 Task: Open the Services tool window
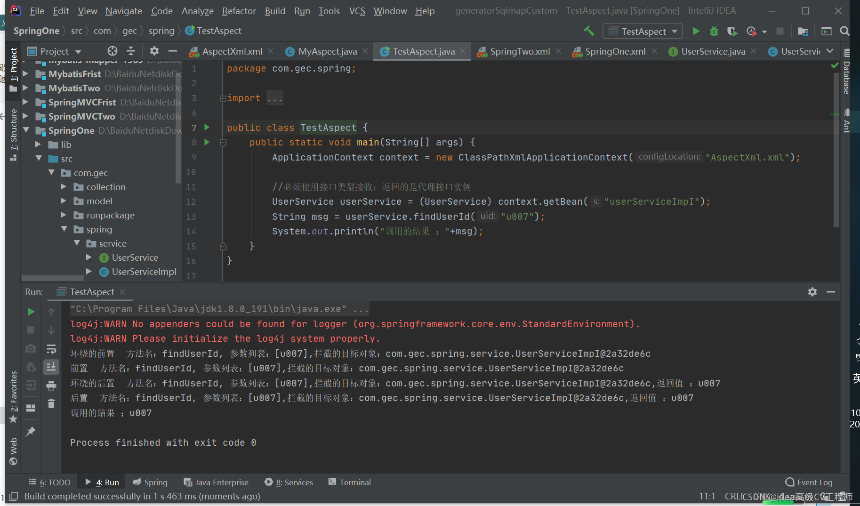click(x=289, y=482)
